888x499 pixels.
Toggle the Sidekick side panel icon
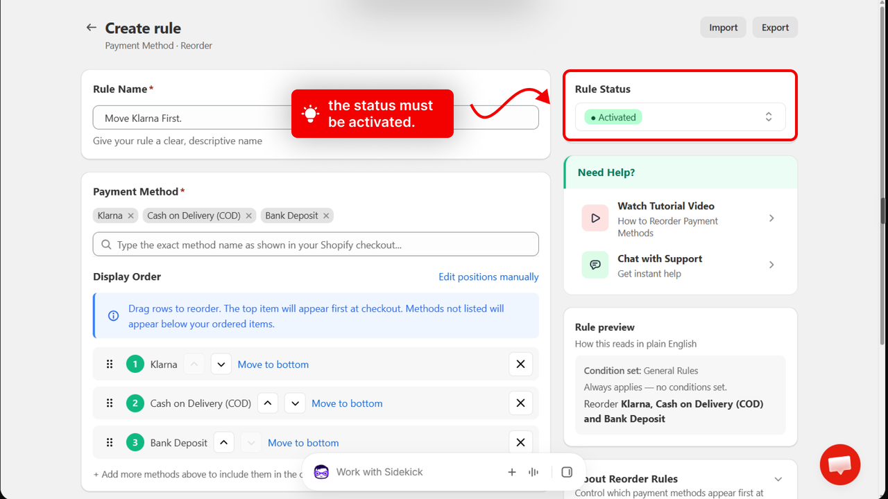567,472
